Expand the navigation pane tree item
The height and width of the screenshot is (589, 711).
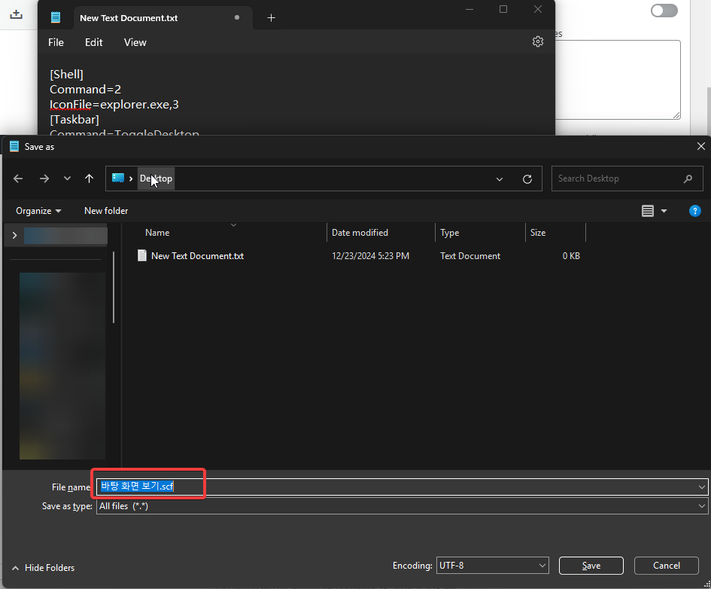pos(14,236)
